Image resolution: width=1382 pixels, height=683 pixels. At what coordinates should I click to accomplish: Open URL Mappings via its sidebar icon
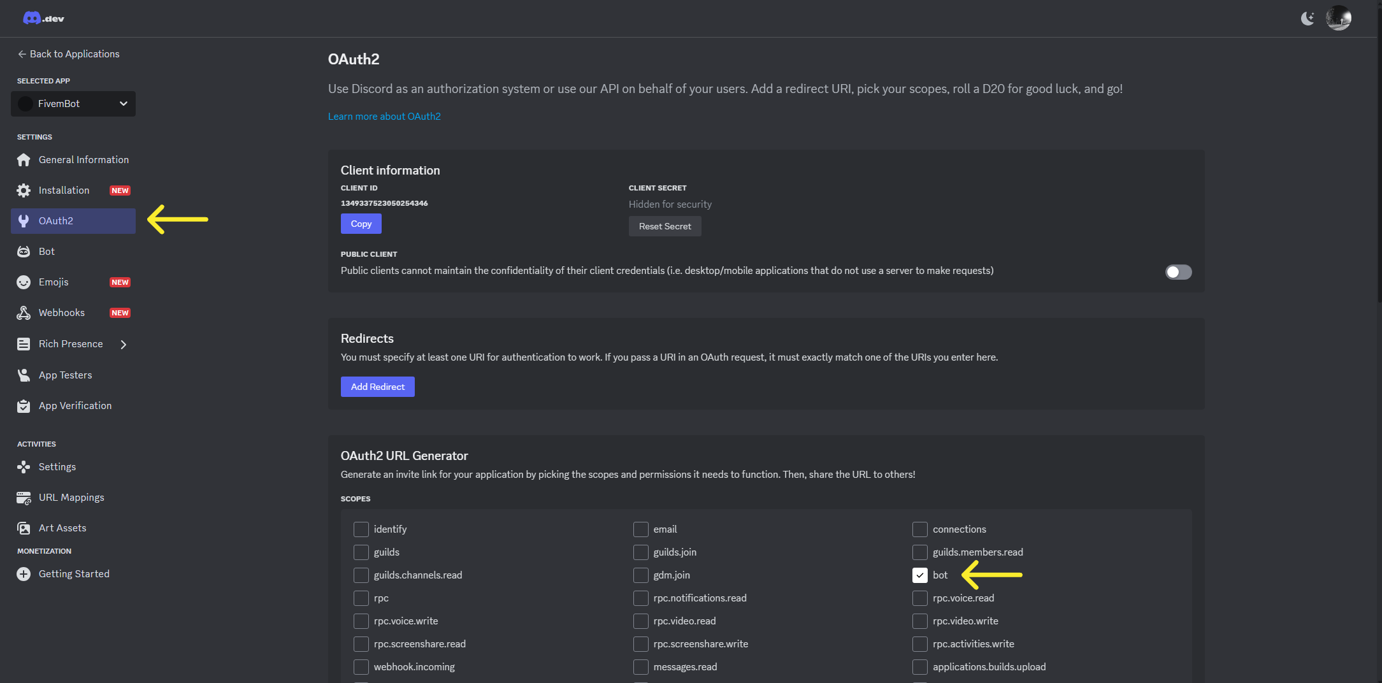click(x=24, y=498)
